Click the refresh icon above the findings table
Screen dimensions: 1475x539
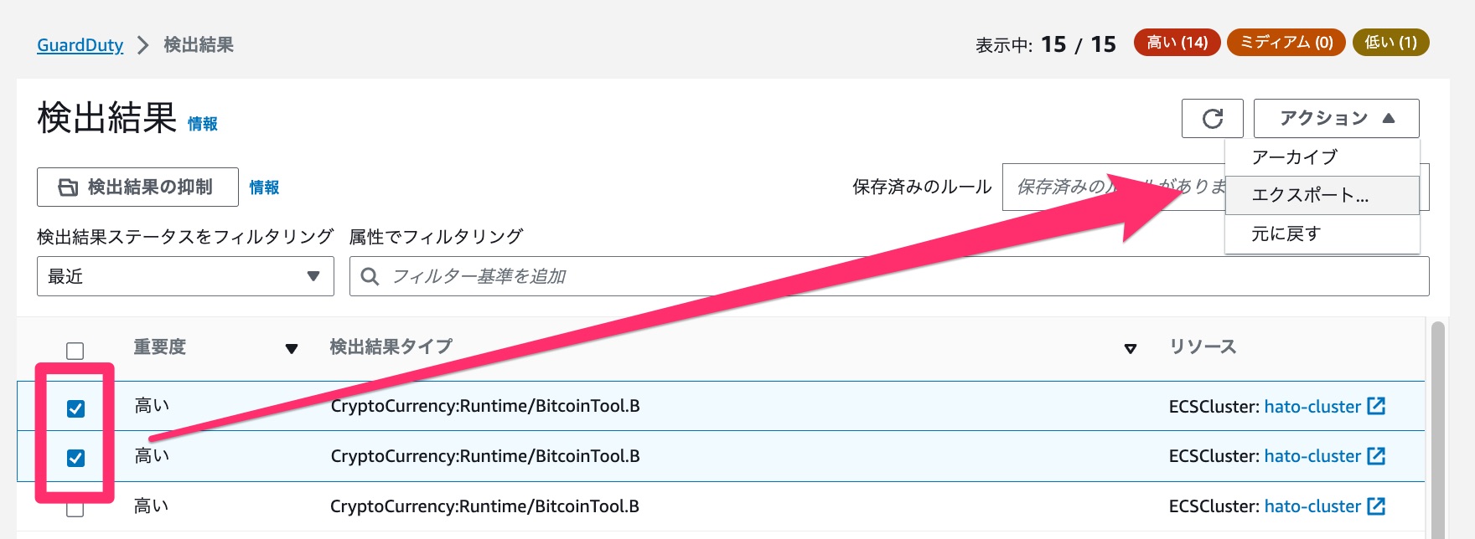[x=1213, y=118]
